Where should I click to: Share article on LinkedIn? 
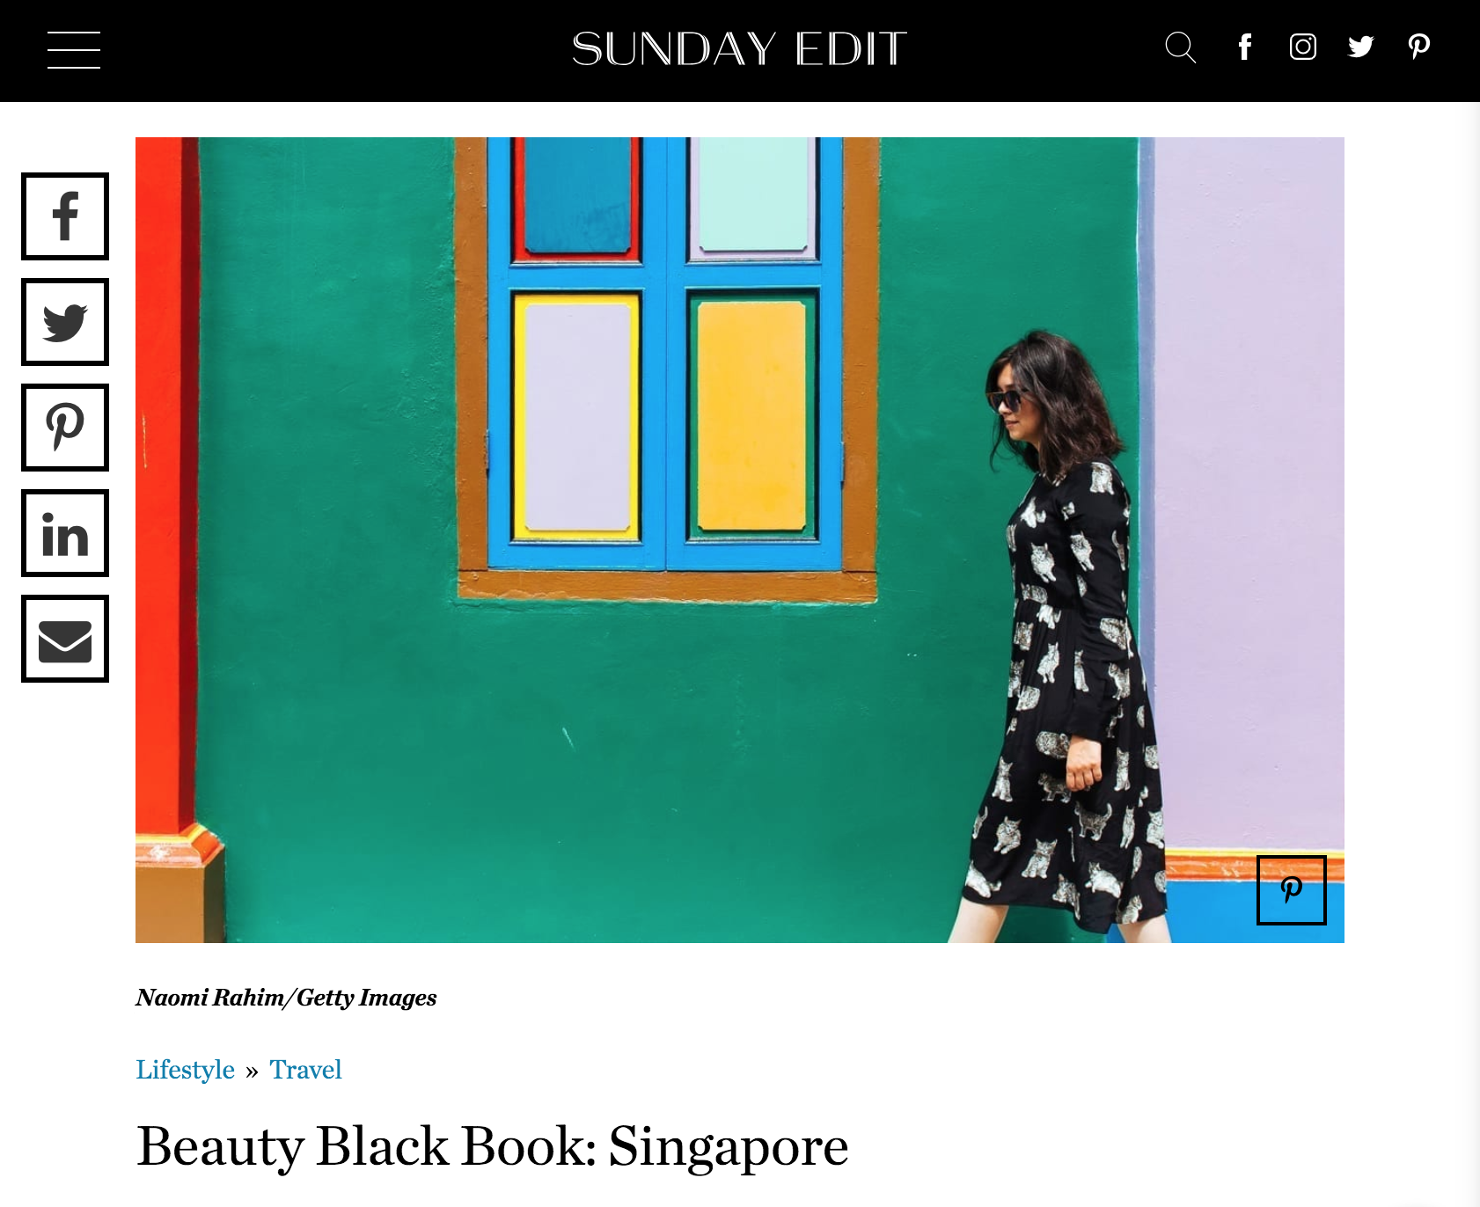click(x=65, y=533)
